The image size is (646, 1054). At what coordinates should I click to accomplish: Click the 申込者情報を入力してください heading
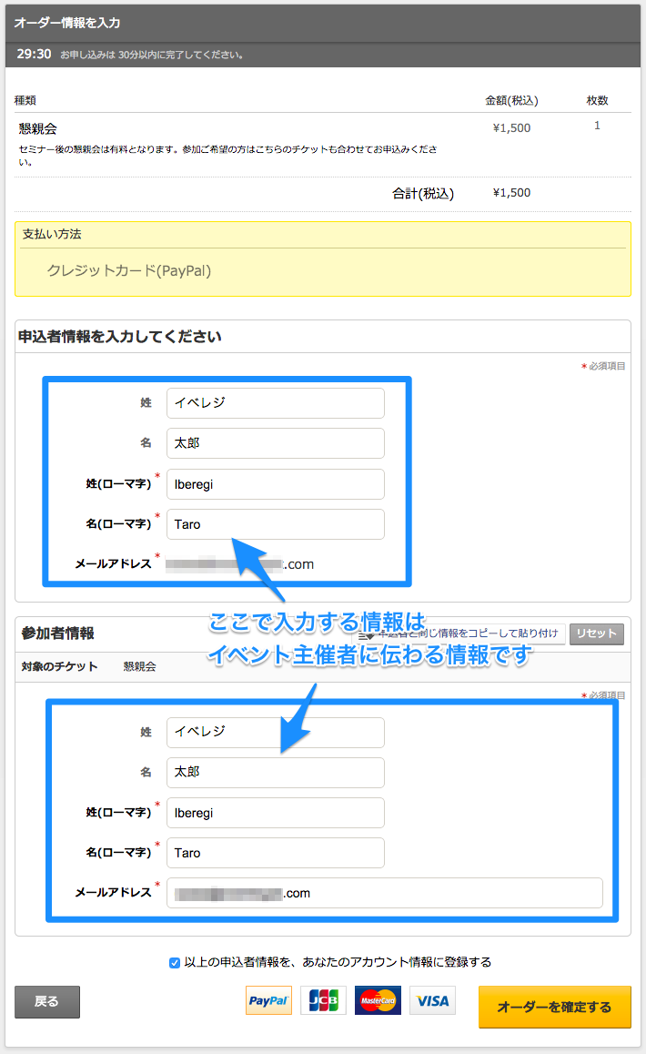[x=120, y=337]
